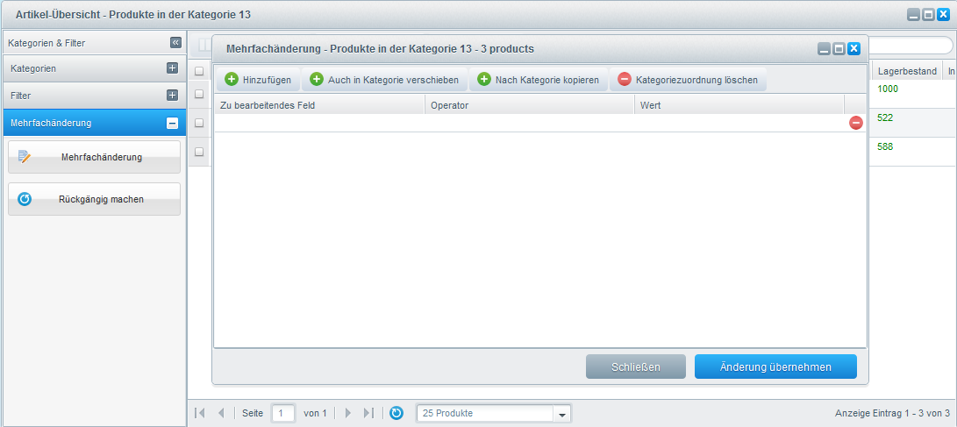Click the Änderung übernehmen button

pyautogui.click(x=775, y=367)
